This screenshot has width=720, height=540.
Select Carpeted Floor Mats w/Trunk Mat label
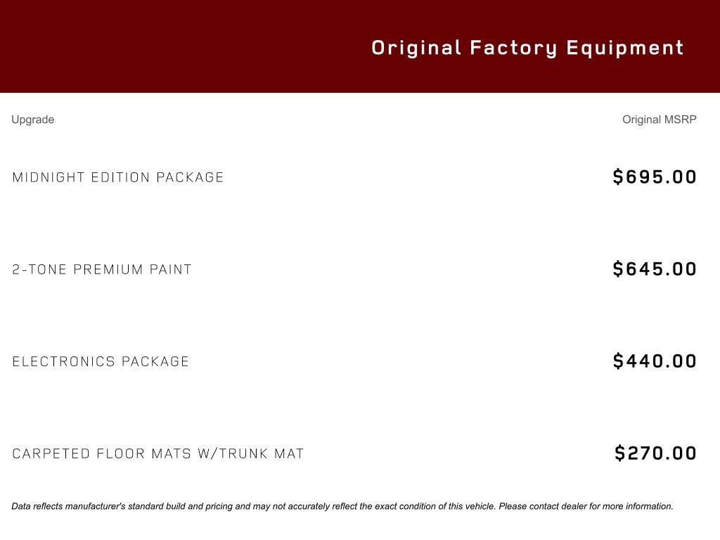[158, 454]
